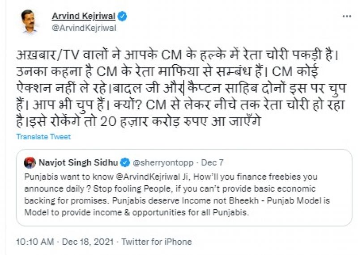358x255 pixels.
Task: Open the three-dot more options menu
Action: (x=346, y=16)
